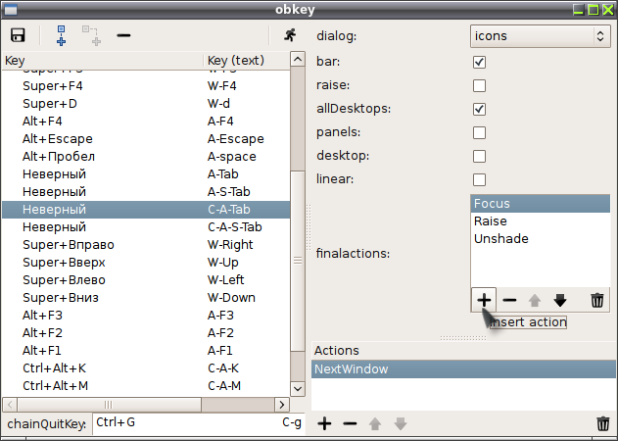Sort by Key column header
The image size is (618, 441).
pyautogui.click(x=103, y=61)
